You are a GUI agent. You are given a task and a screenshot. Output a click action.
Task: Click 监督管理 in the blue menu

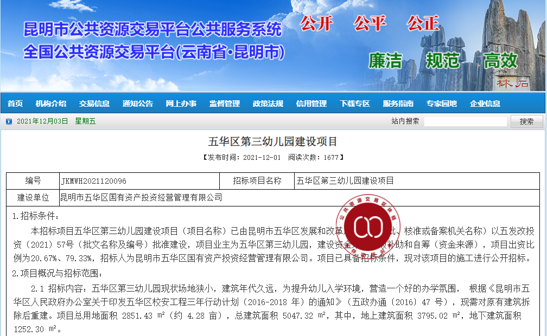point(225,104)
